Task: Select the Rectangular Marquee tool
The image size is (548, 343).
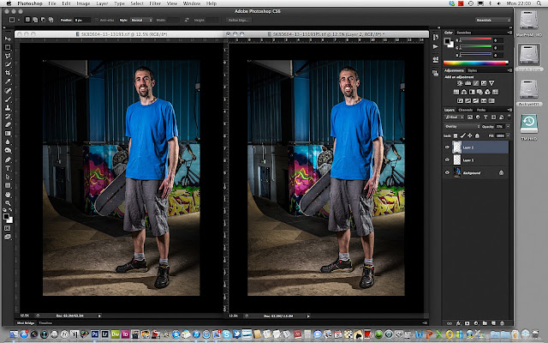Action: point(8,47)
